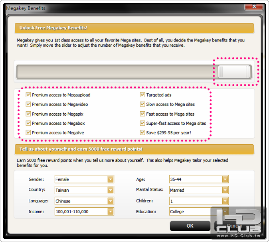
Task: Click the 'Gender:' label
Action: click(x=36, y=179)
